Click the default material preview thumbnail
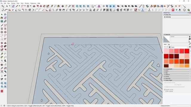 pos(167,39)
